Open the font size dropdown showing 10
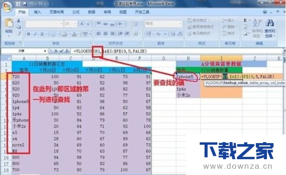The height and width of the screenshot is (175, 286). coord(75,24)
